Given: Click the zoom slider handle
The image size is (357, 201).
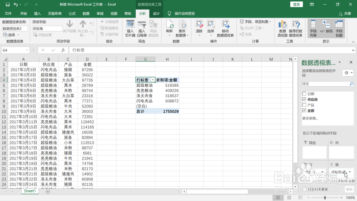Looking at the screenshot, I should (325, 197).
